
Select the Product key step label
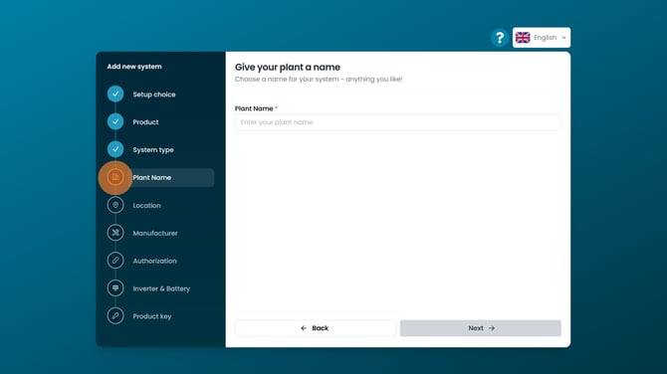point(152,316)
